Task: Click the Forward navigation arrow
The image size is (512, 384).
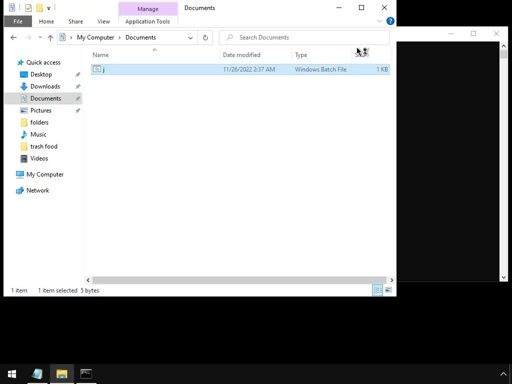Action: (28, 37)
